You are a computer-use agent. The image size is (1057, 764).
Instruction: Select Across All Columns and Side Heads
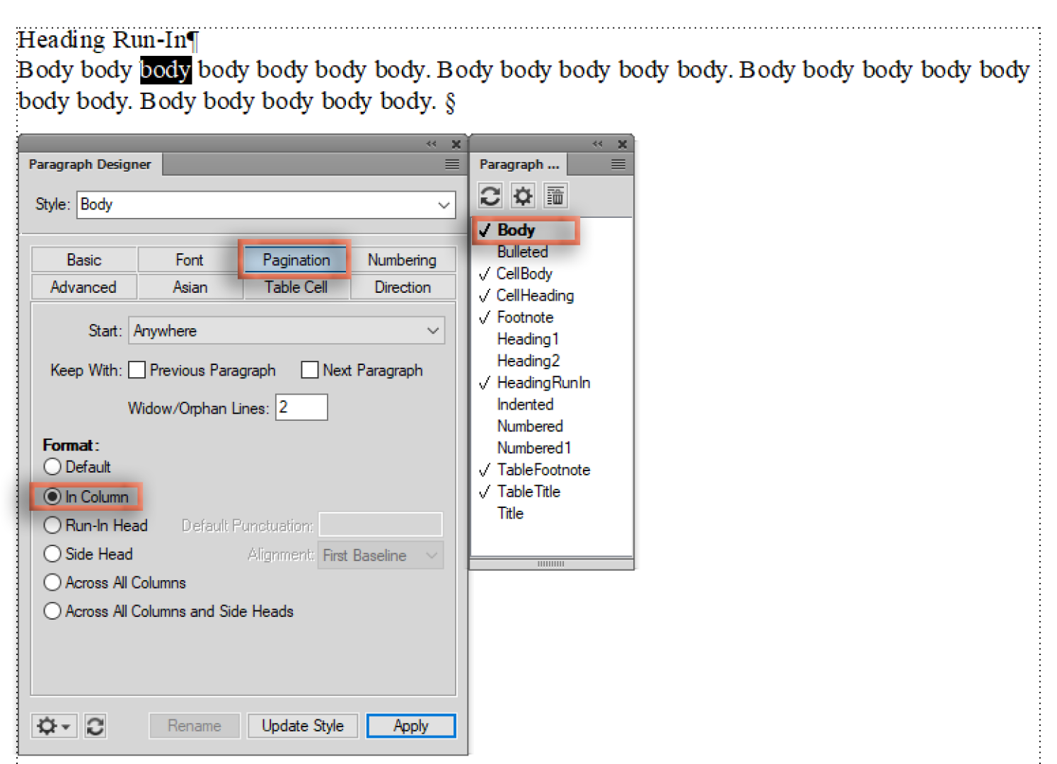pos(52,611)
